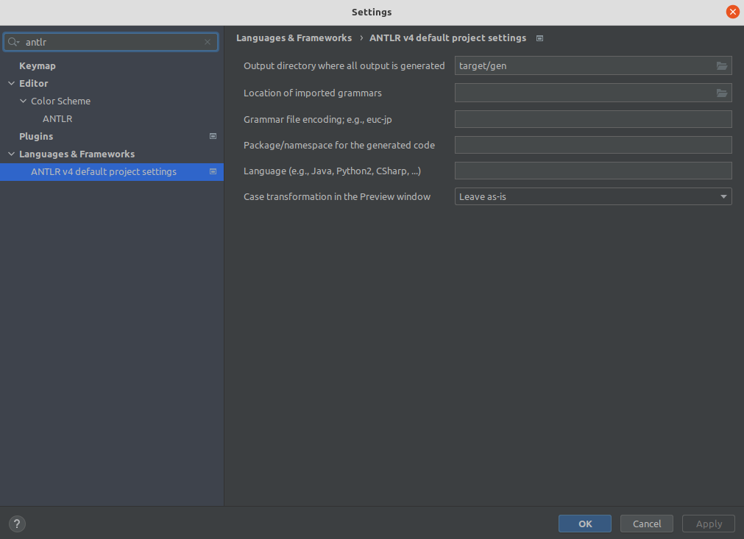Focus the Grammar file encoding field
The image size is (744, 539).
592,118
